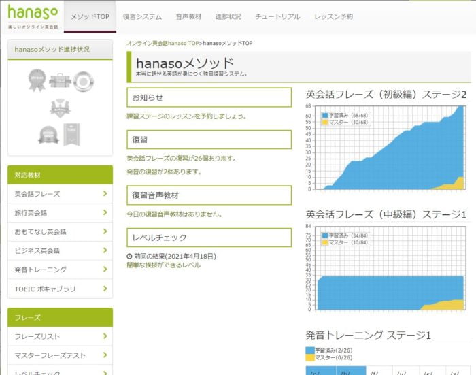Image resolution: width=476 pixels, height=375 pixels.
Task: Expand マスターフレーズテスト chevron
Action: point(105,355)
